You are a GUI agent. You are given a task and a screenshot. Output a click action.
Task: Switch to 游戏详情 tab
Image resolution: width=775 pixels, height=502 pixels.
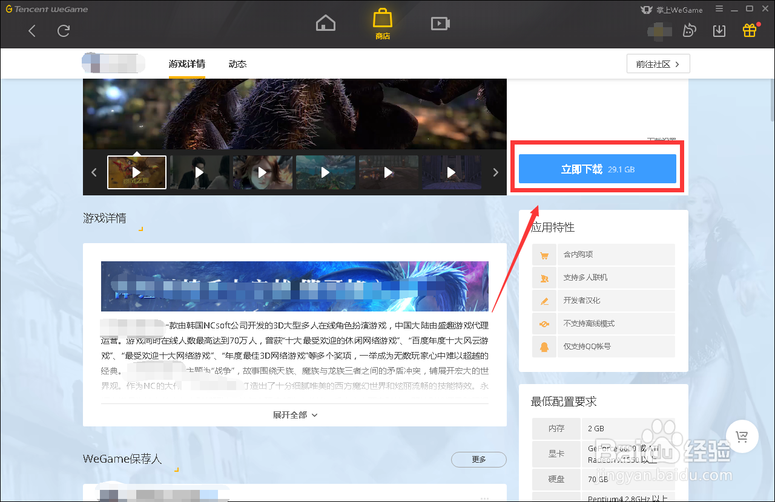(186, 64)
